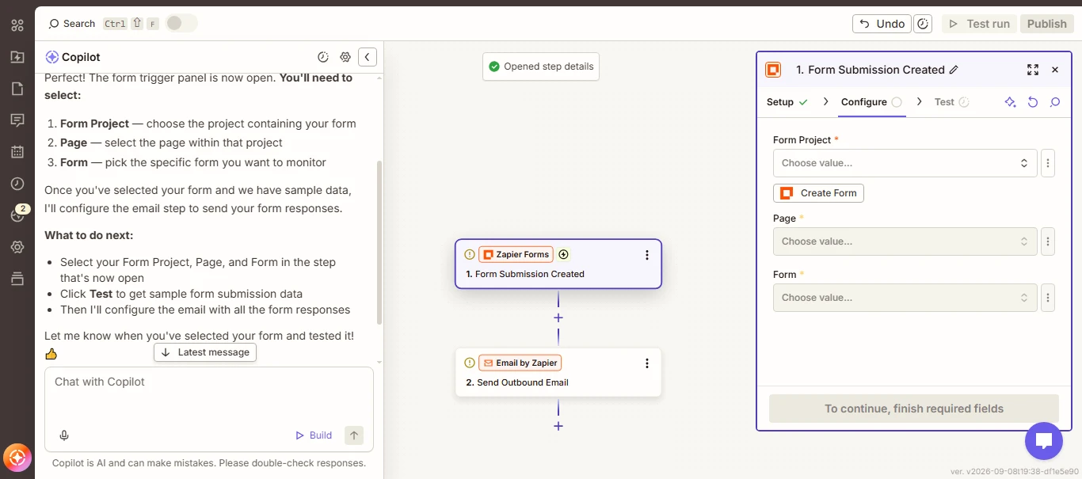Screen dimensions: 1082x479
Task: Click the Zapier Forms icon in panel header
Action: click(773, 70)
